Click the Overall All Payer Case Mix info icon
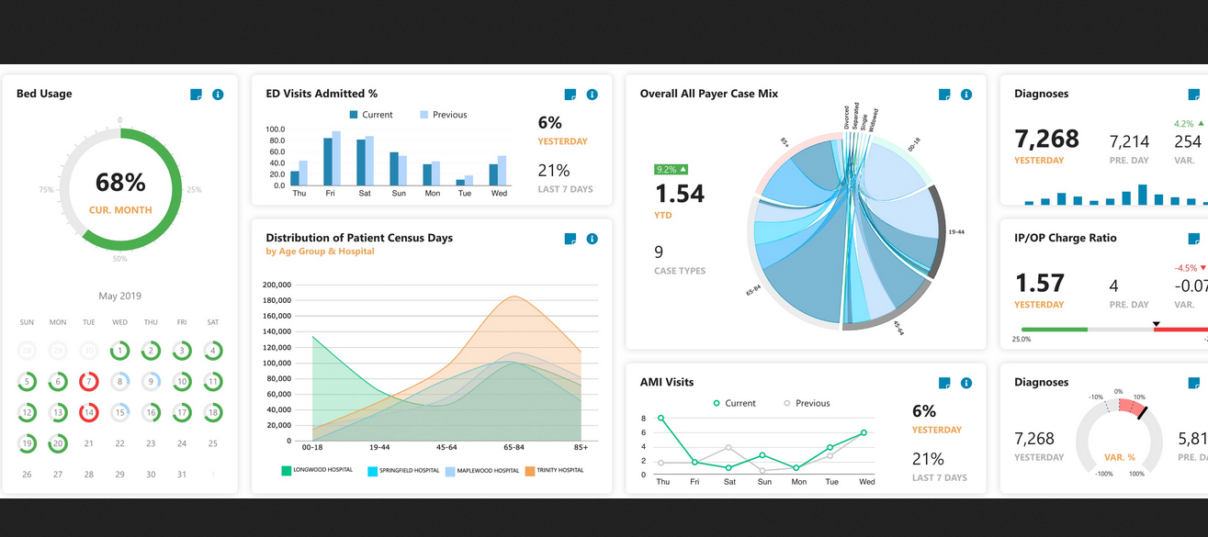Screen dimensions: 1208x537 [965, 95]
